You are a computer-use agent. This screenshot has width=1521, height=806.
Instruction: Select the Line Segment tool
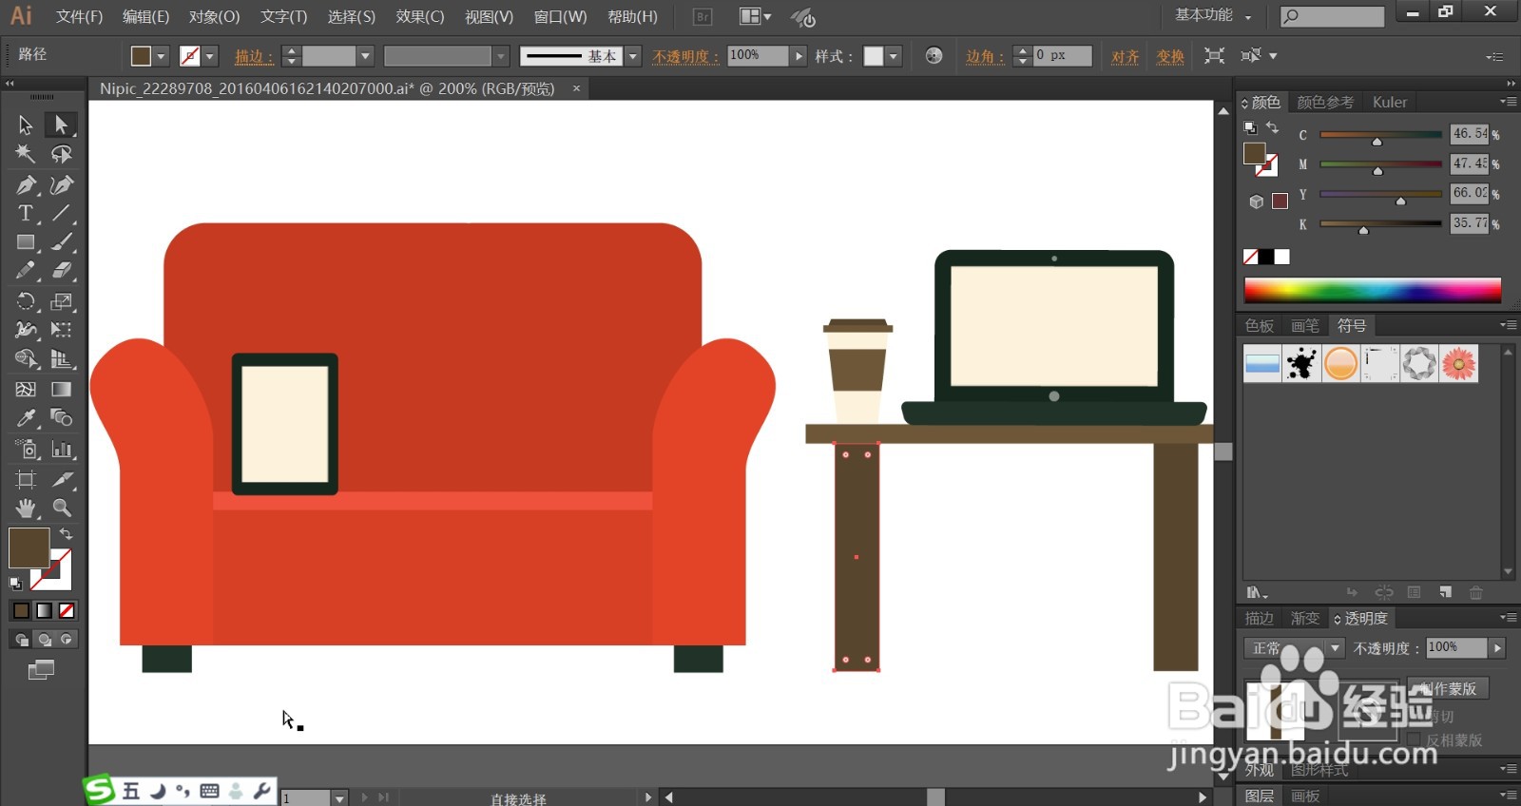61,213
